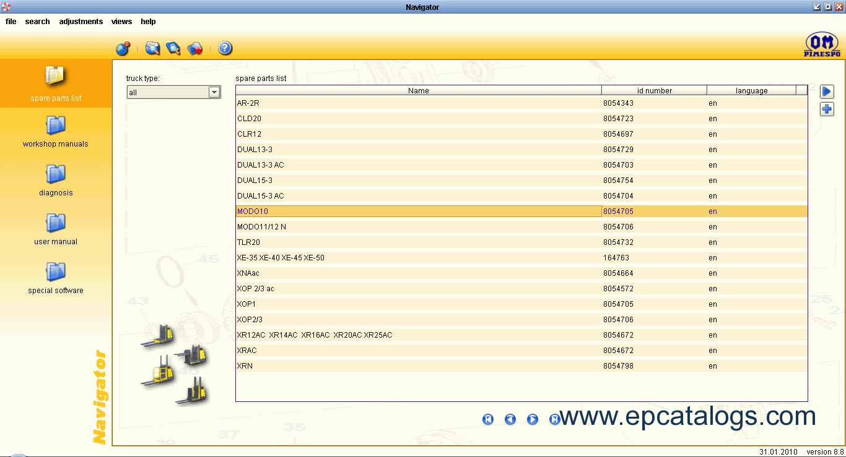Click the diagnosis label in sidebar
The image size is (846, 457).
56,193
